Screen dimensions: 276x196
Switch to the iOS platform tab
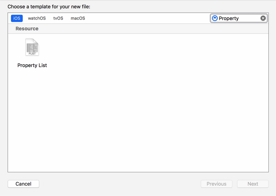(17, 18)
